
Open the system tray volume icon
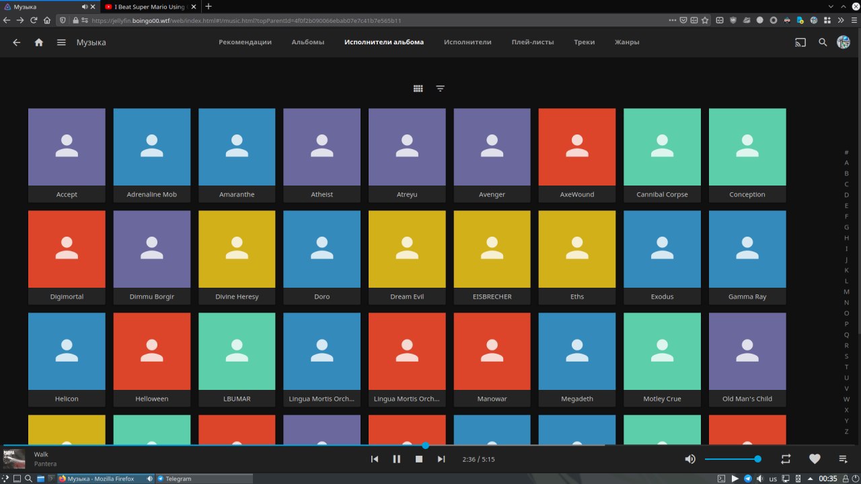(760, 479)
